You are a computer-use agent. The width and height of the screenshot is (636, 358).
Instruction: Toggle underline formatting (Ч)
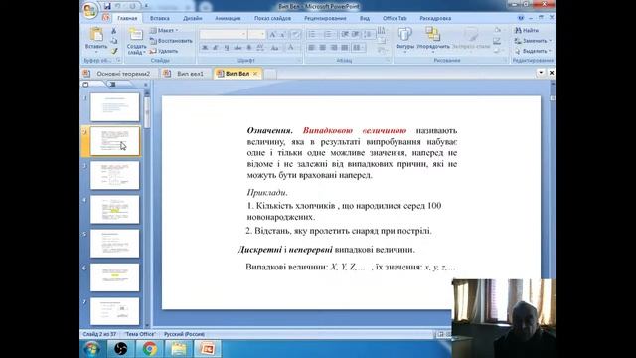(226, 48)
